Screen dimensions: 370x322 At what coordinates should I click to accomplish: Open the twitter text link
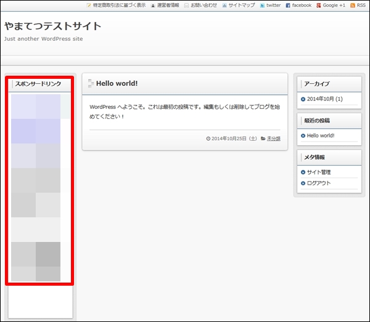[273, 5]
